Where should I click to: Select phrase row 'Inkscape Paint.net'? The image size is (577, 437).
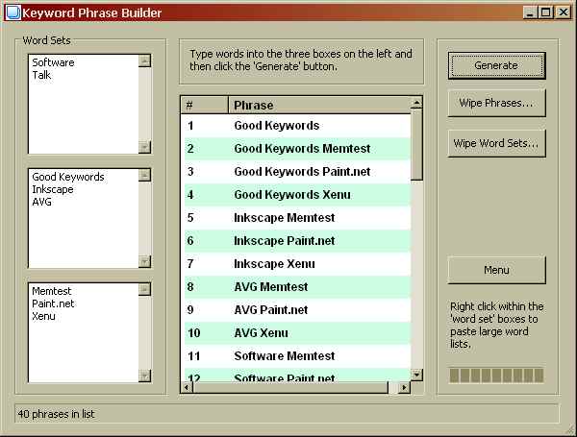click(x=297, y=241)
